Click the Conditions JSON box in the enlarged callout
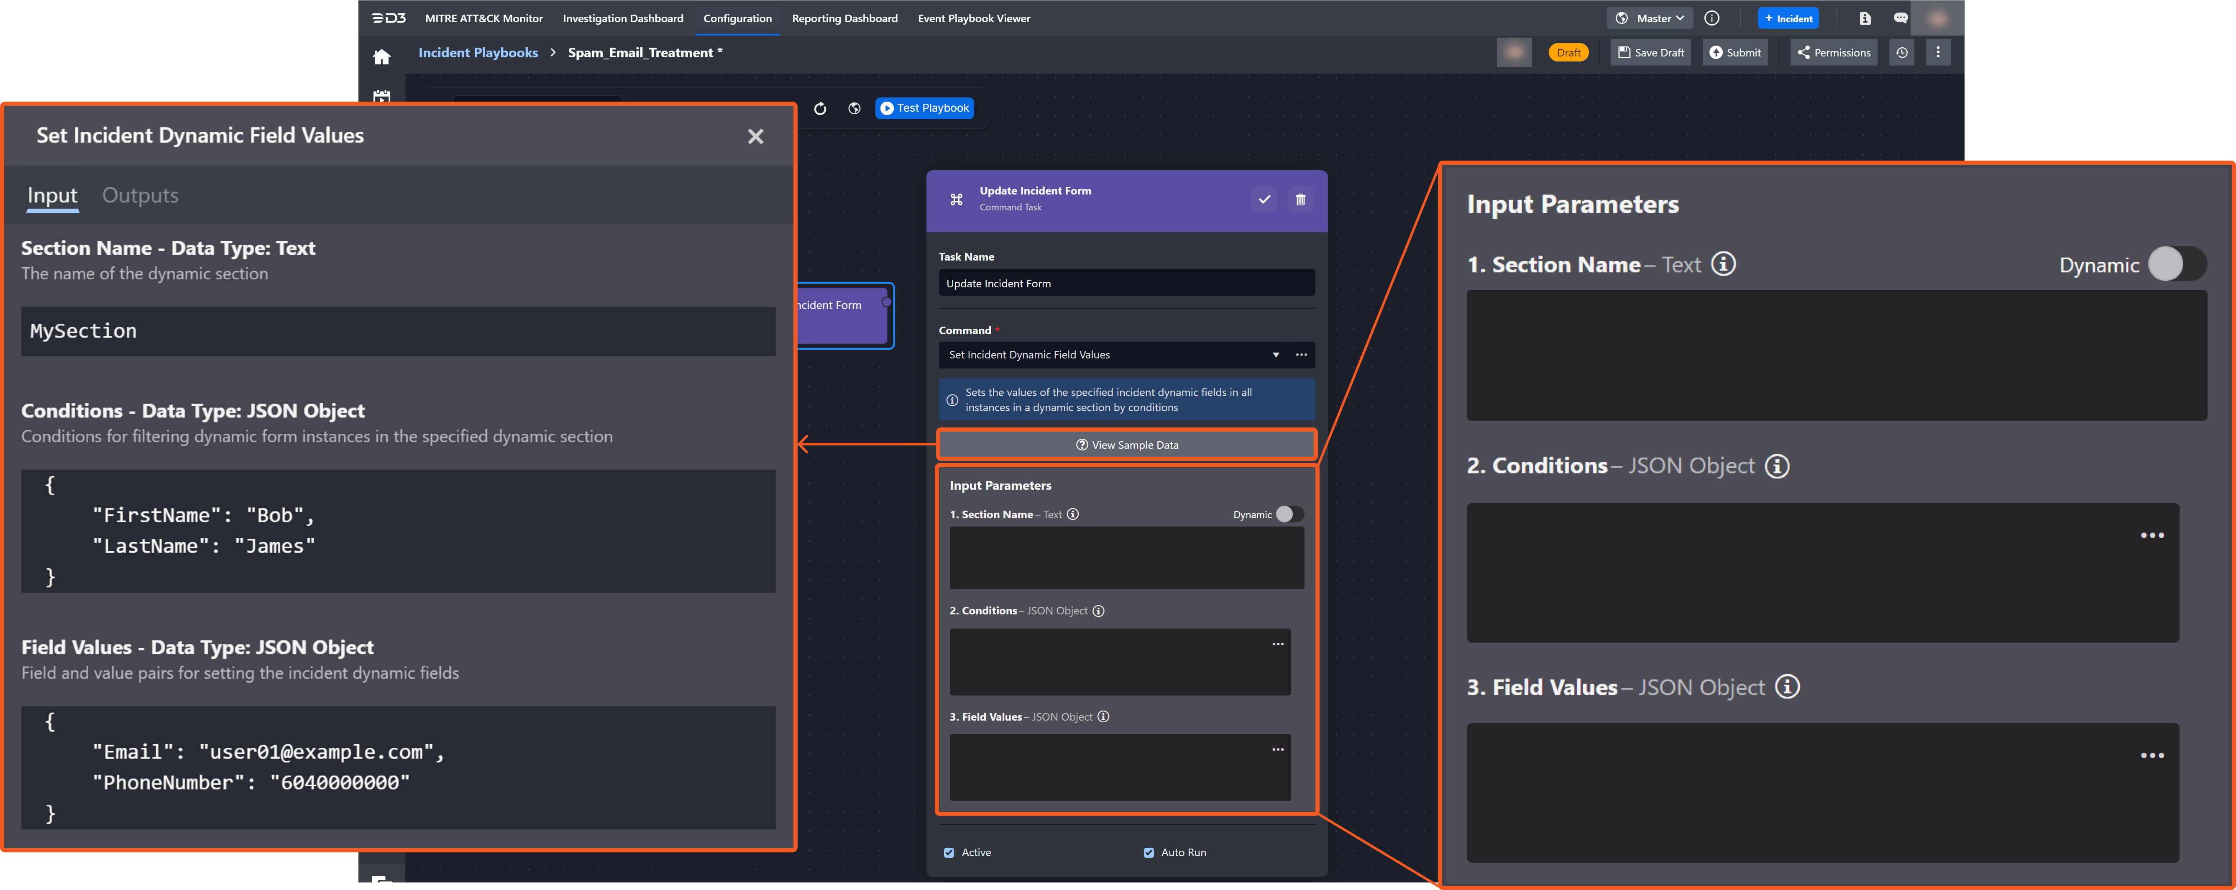2236x890 pixels. [x=1823, y=573]
